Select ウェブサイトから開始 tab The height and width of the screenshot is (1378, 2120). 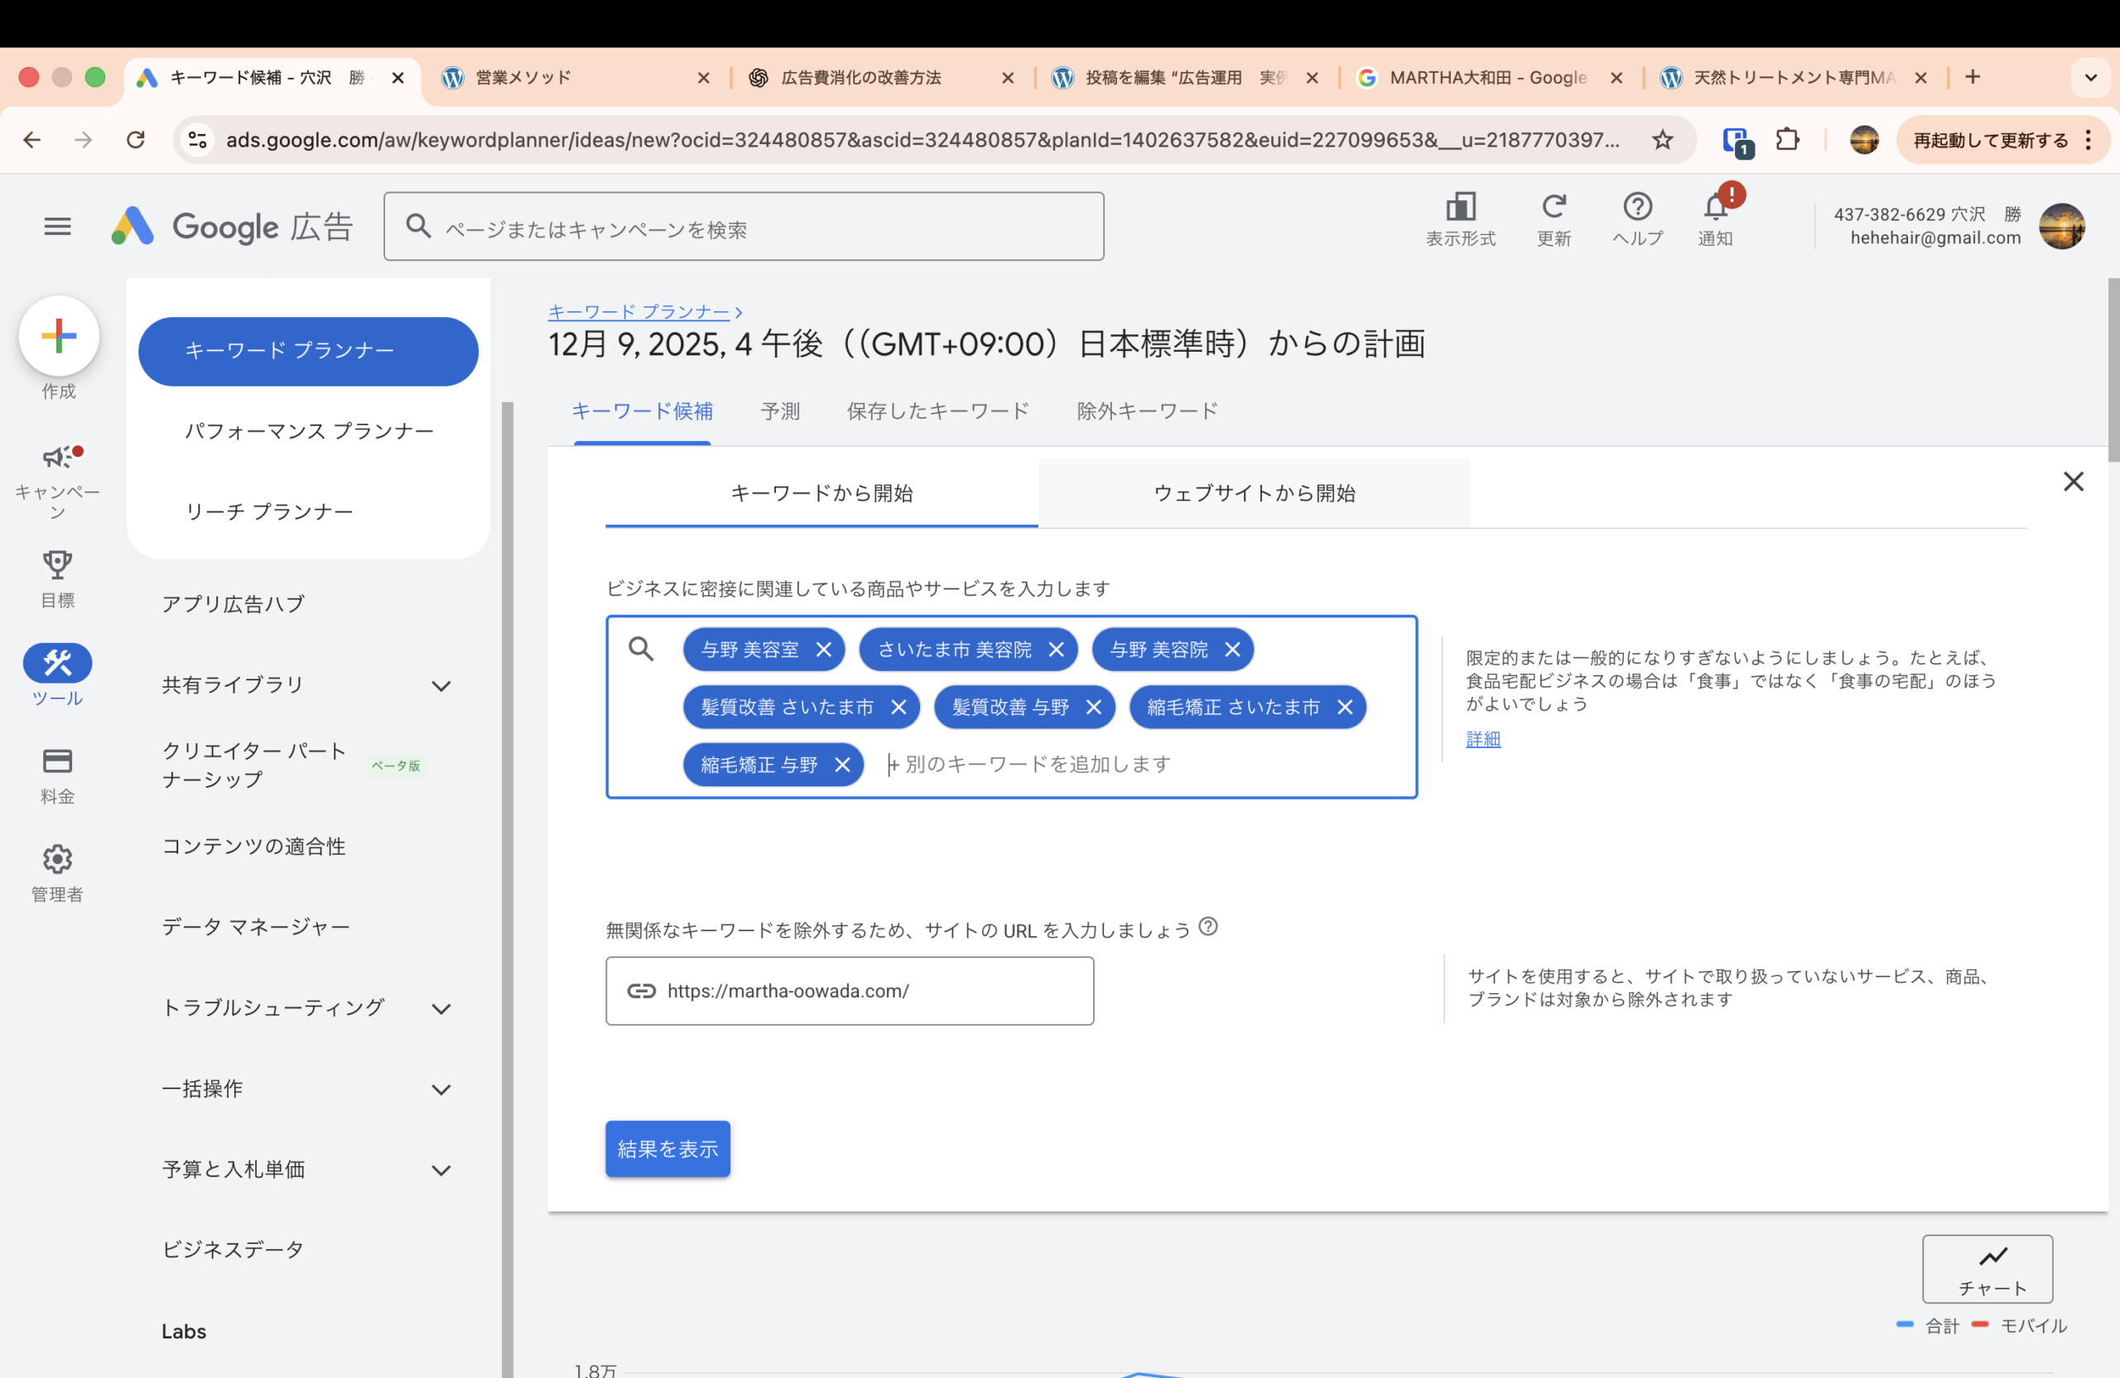point(1253,493)
